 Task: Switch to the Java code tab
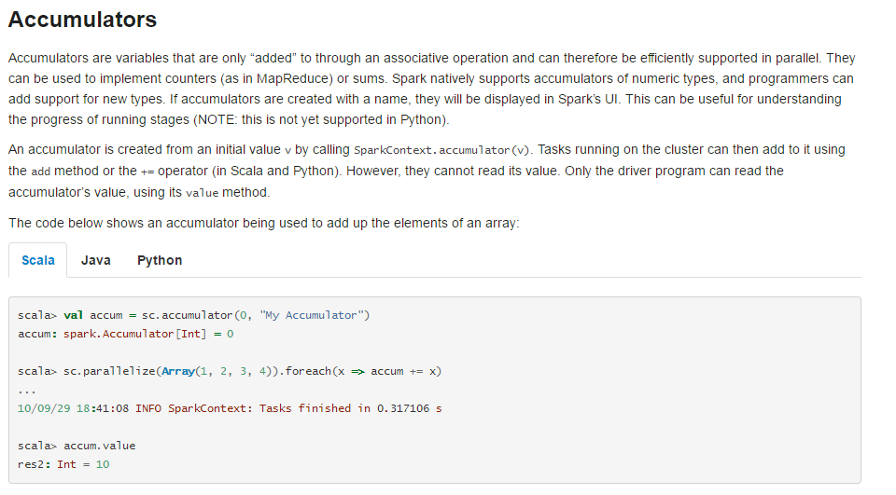click(96, 260)
